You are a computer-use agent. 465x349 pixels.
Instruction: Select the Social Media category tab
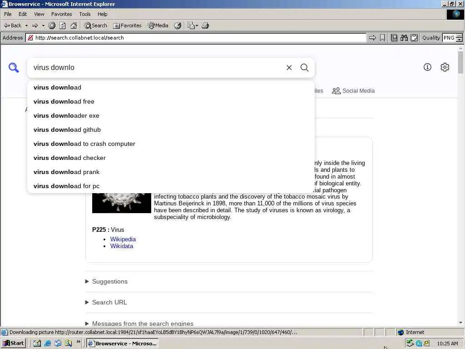pos(353,91)
